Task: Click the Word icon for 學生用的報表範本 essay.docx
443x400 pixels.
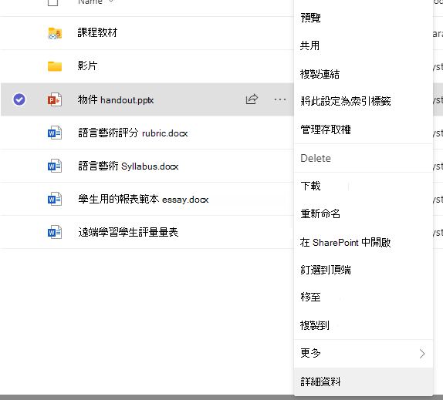Action: pos(55,199)
